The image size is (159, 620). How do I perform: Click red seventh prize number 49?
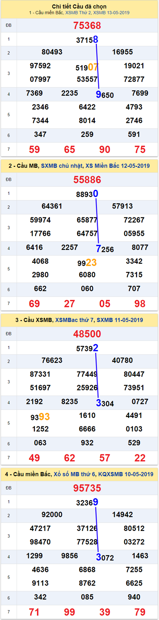click(34, 458)
